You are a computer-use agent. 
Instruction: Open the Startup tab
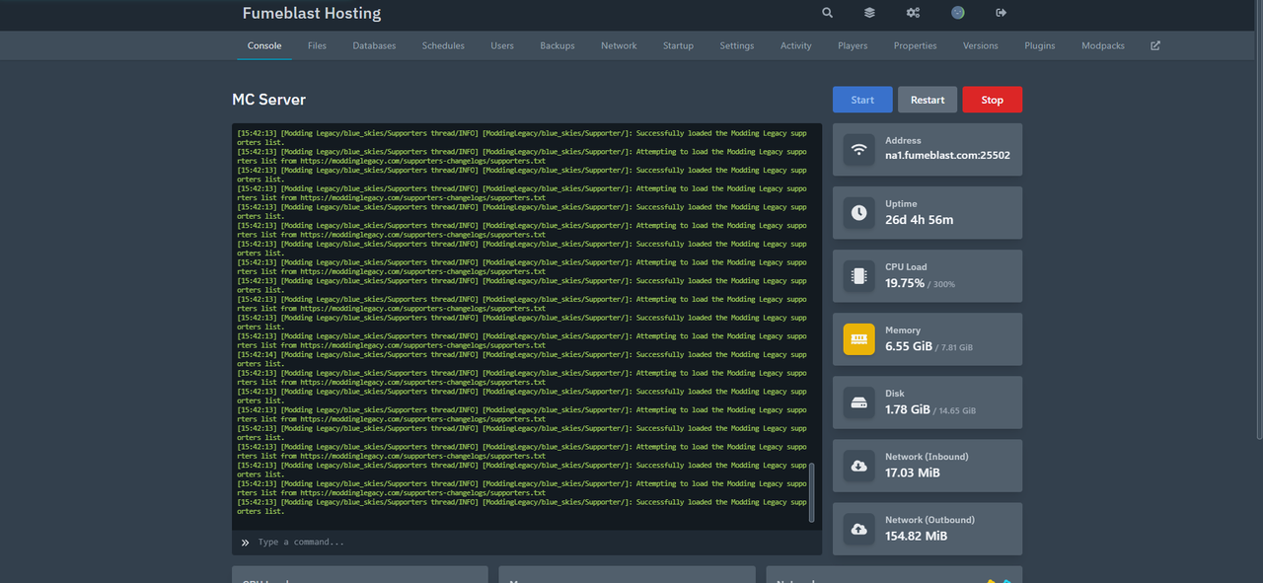coord(678,45)
